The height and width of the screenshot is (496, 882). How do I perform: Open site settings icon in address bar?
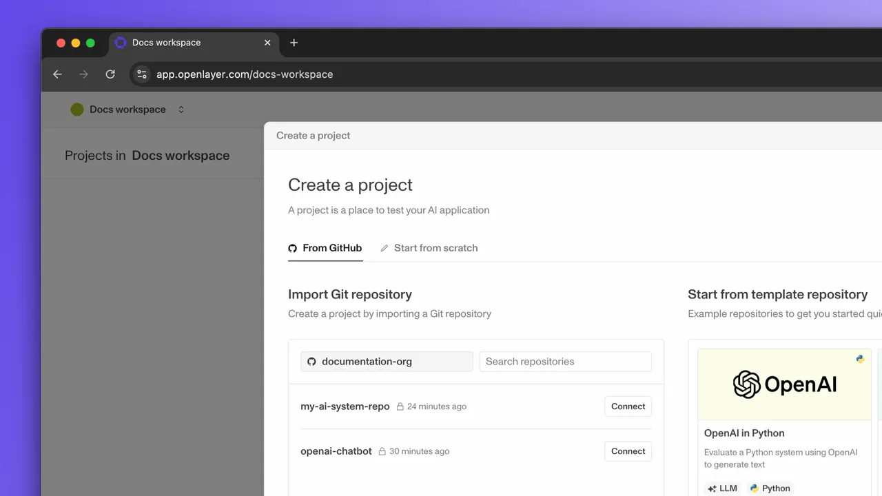coord(141,74)
